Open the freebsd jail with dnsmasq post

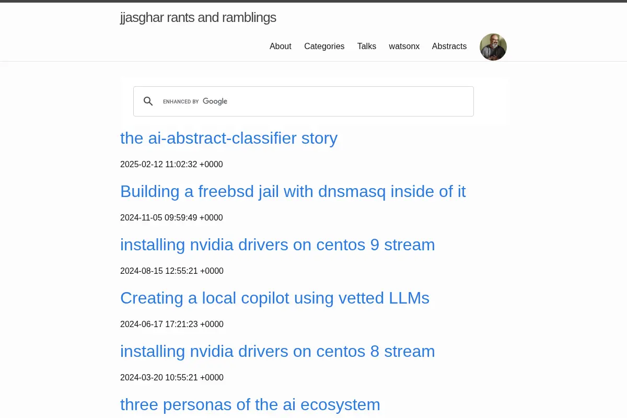(293, 192)
